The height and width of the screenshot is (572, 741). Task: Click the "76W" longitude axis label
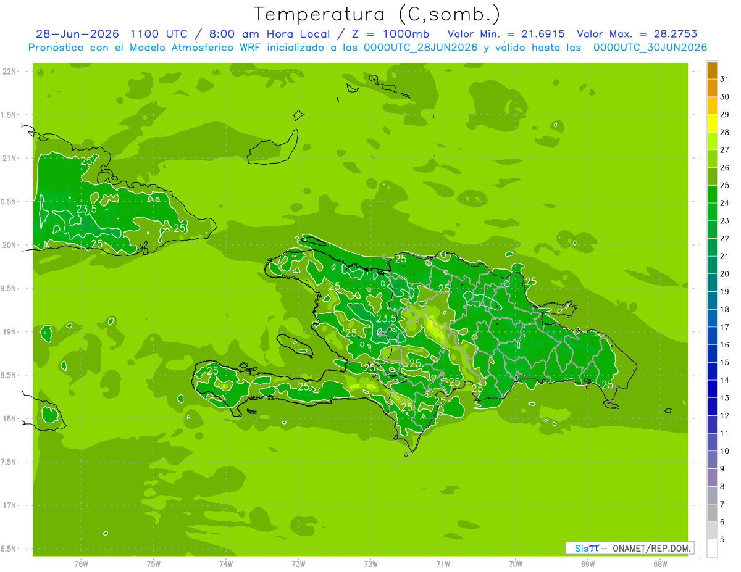pyautogui.click(x=81, y=564)
